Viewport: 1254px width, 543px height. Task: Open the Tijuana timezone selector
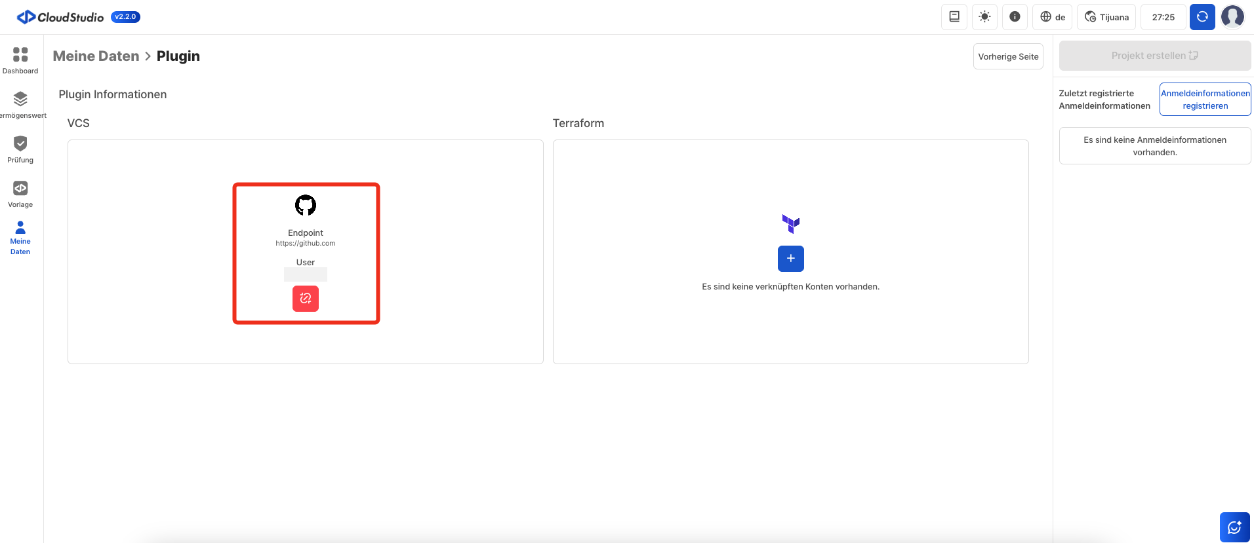(1106, 17)
